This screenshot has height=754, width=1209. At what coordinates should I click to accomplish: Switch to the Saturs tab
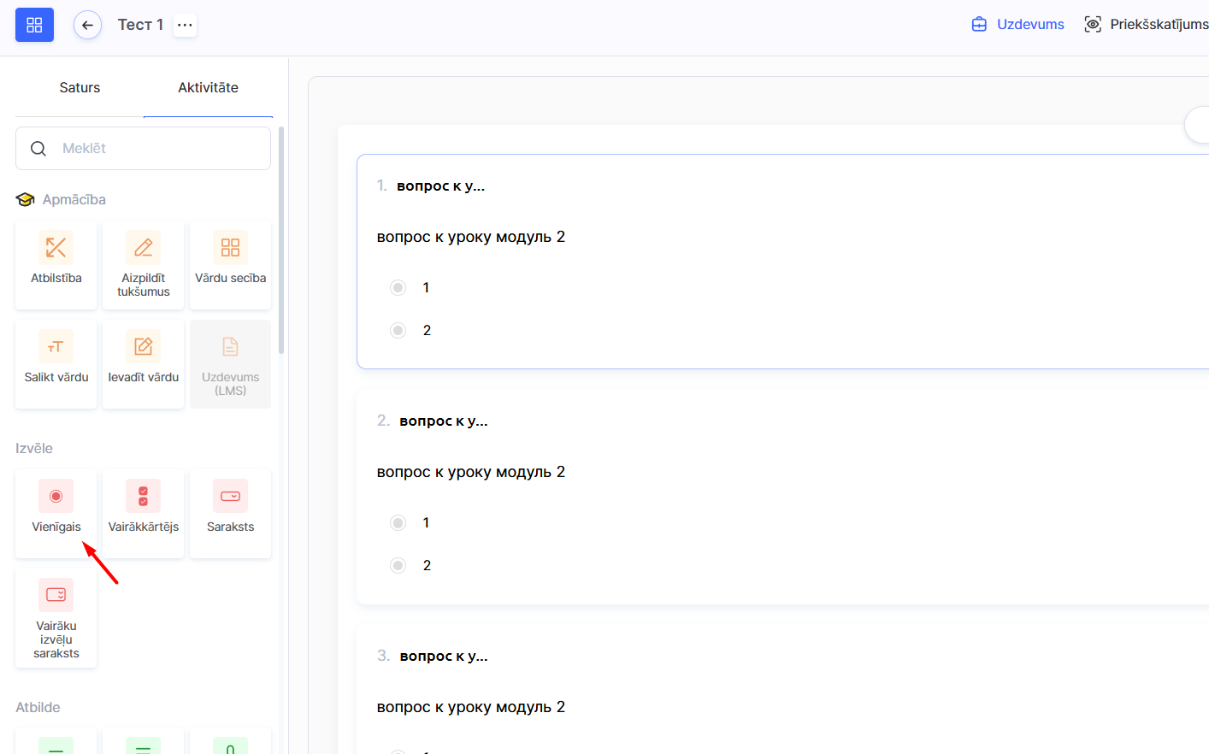80,87
